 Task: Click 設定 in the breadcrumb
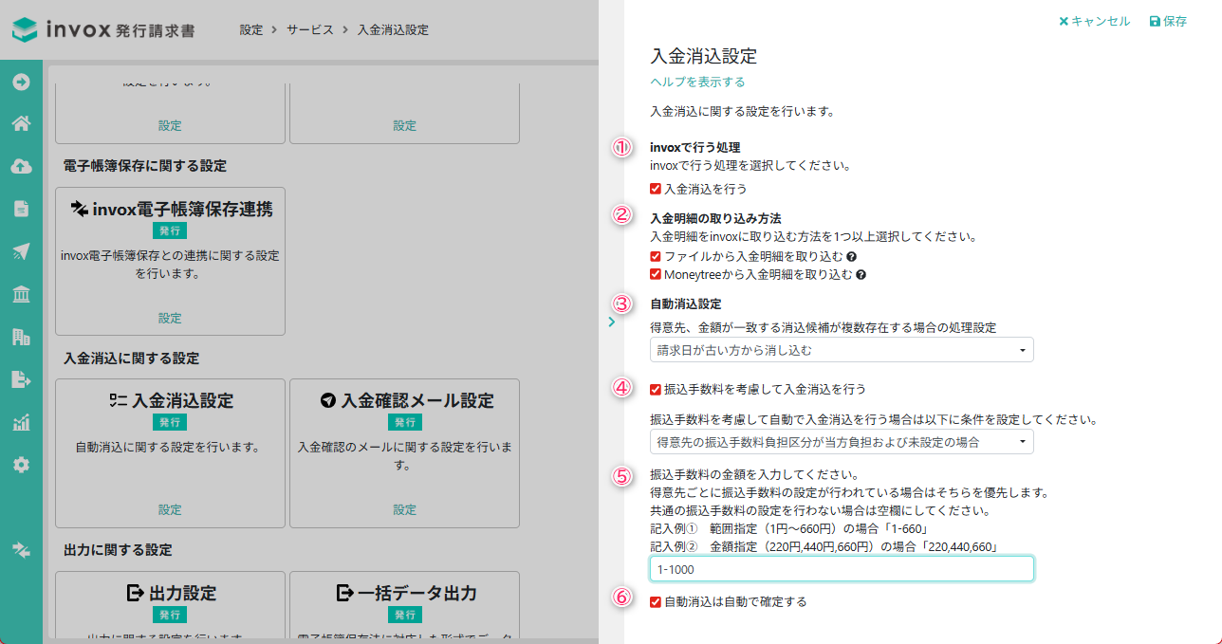click(251, 30)
